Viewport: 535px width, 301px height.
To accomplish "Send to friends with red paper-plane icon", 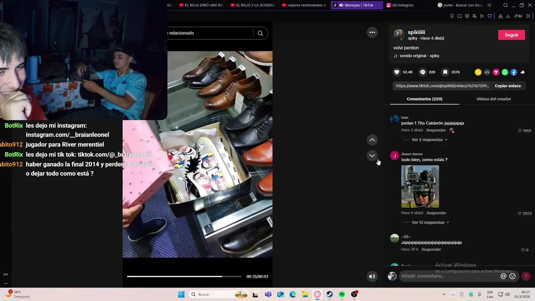I will pos(496,72).
